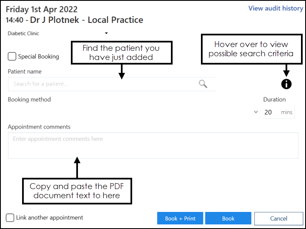
Task: Click the 'Find the patient' annotation box
Action: pos(121,52)
